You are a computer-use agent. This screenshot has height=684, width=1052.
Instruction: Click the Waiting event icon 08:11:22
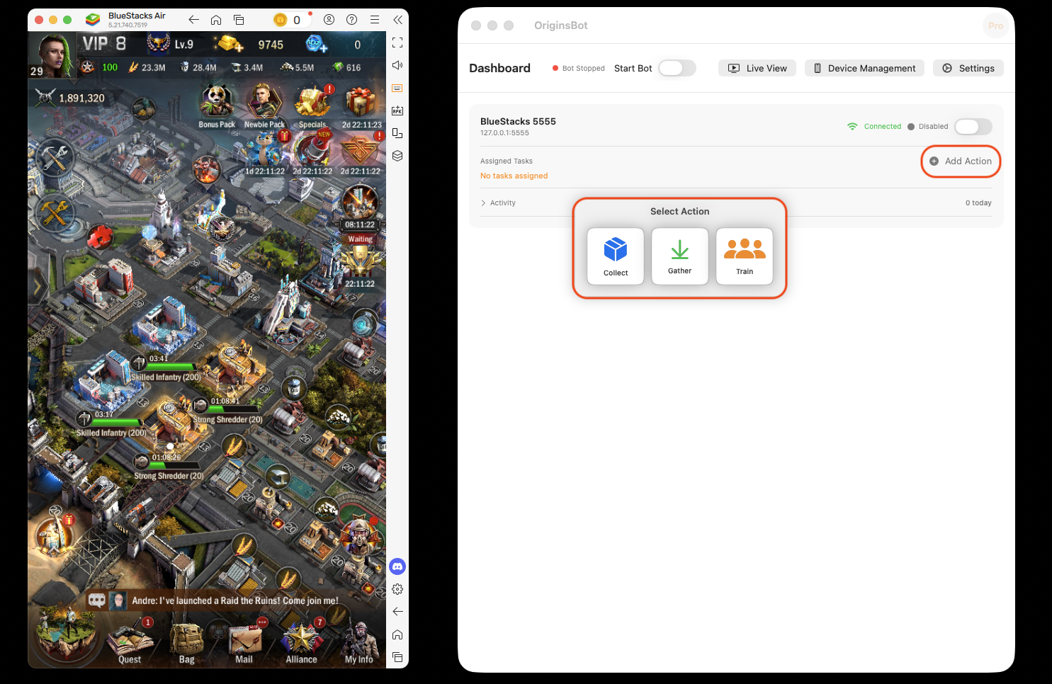pos(360,207)
